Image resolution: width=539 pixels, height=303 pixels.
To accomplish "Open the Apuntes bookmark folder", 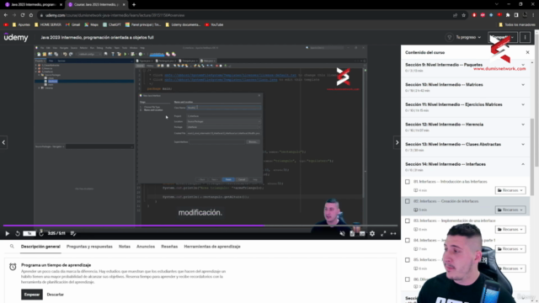I will click(21, 24).
